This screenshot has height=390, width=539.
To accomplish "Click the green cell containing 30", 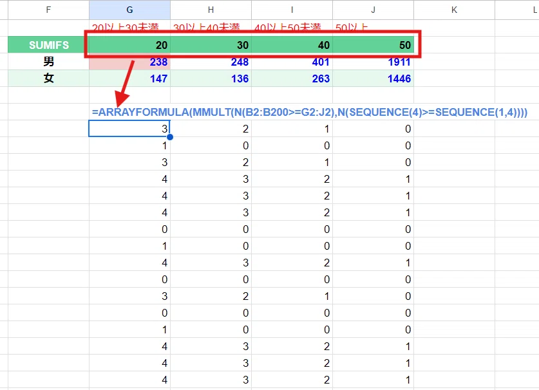I will 211,44.
